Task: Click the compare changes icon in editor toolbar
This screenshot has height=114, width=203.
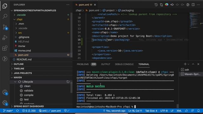Action: click(161, 5)
